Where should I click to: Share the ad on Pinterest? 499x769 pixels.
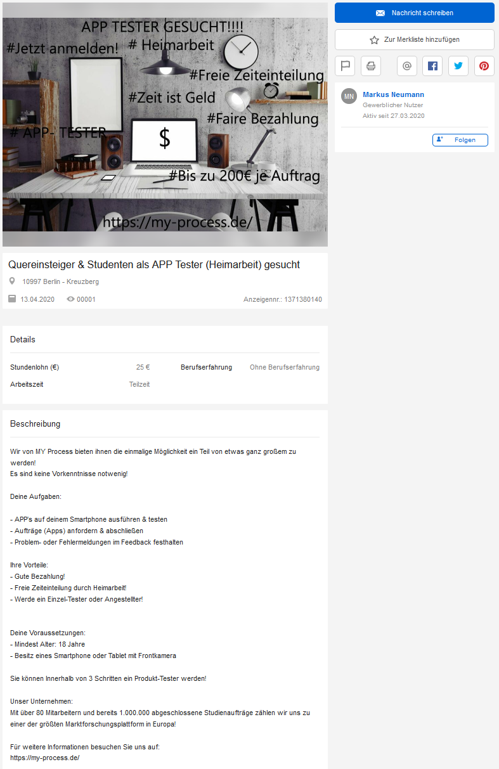[484, 66]
